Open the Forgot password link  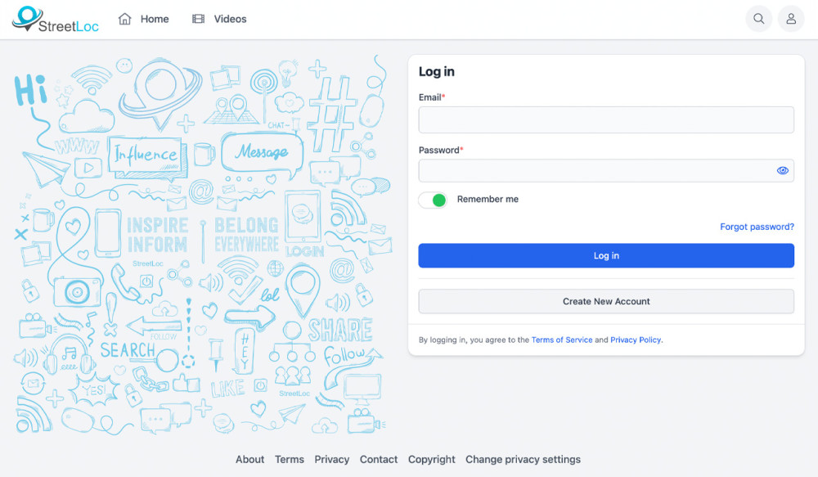[757, 227]
